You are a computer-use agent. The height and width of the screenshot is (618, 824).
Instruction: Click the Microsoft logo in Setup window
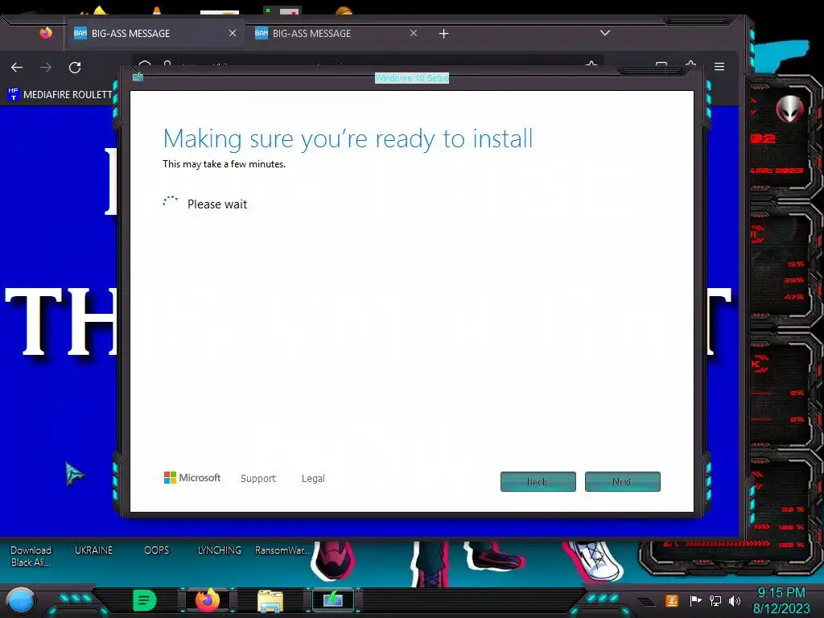[192, 478]
